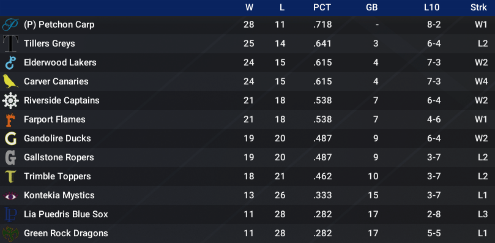This screenshot has height=243, width=495.
Task: Select the Kontekia Mystics team name
Action: point(59,195)
